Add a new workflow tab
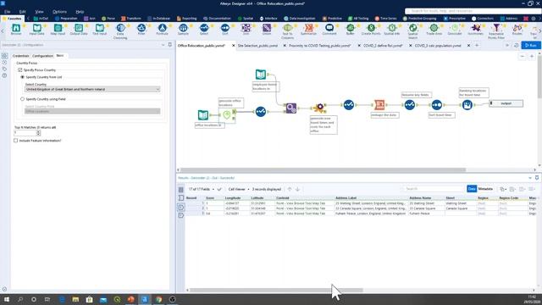This screenshot has height=305, width=542. [477, 45]
